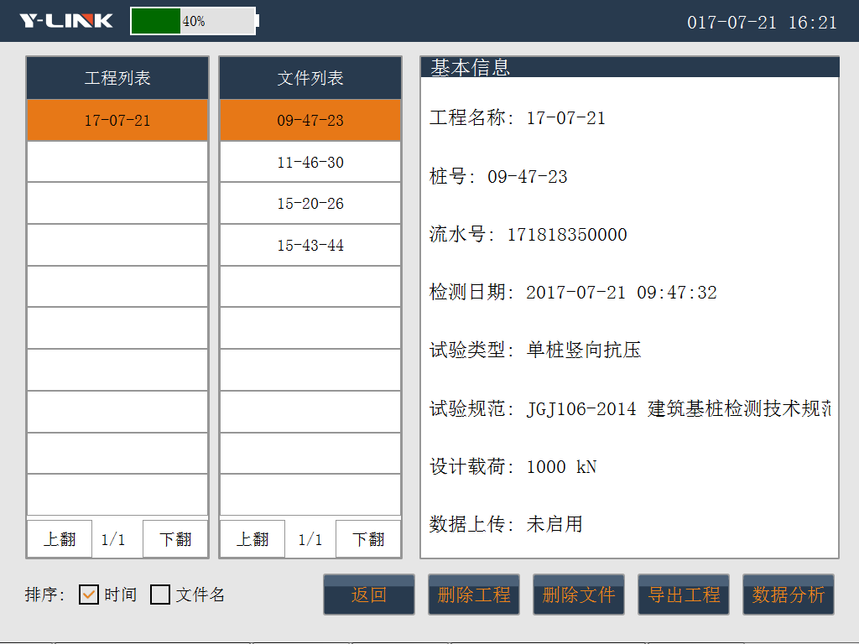Click the 导出工程 button
Viewport: 859px width, 644px height.
(684, 595)
